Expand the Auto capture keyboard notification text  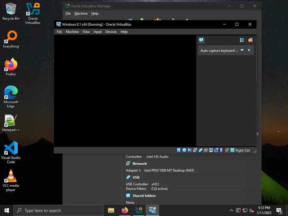tap(219, 51)
